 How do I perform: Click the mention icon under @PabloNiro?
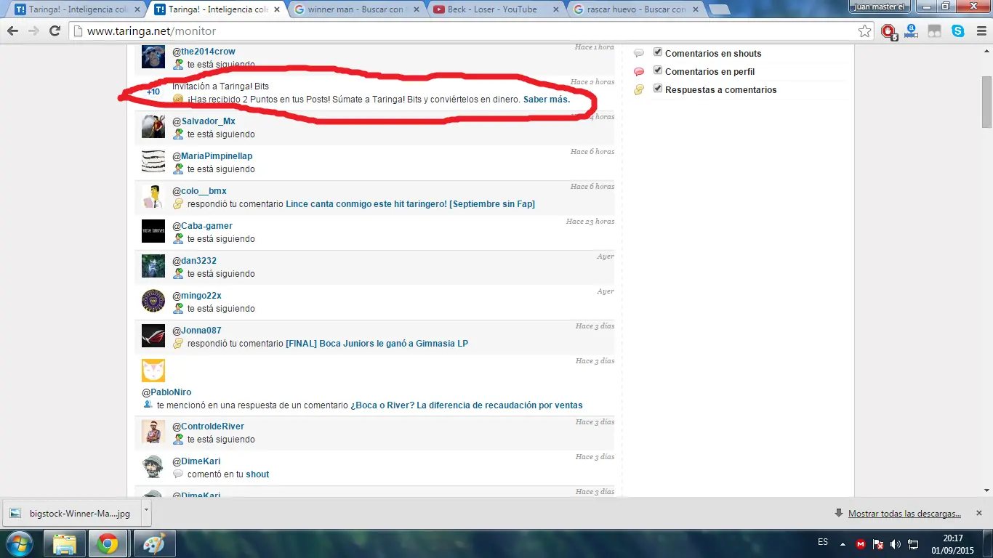(x=148, y=405)
